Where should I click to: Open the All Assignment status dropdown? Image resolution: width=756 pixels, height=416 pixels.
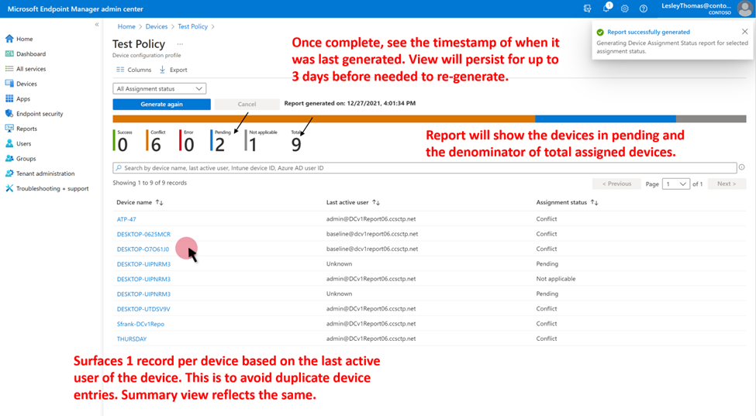pos(160,88)
